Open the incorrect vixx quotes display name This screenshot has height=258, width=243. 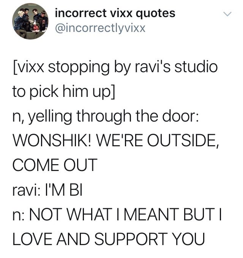coord(115,13)
